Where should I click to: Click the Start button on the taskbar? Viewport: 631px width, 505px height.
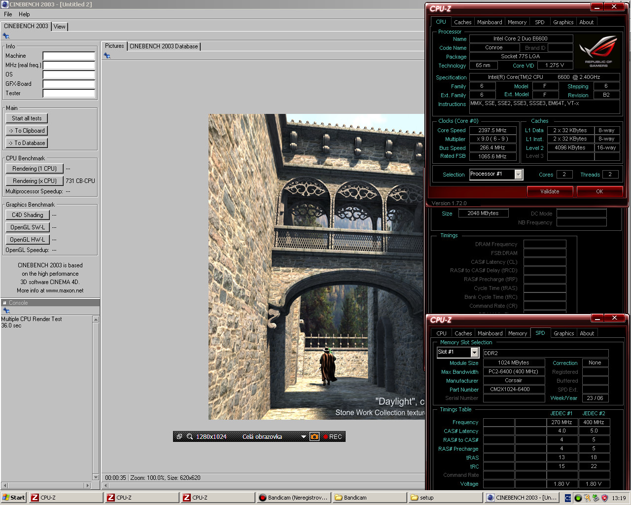[x=13, y=498]
